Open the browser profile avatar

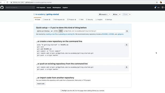pos(161,2)
